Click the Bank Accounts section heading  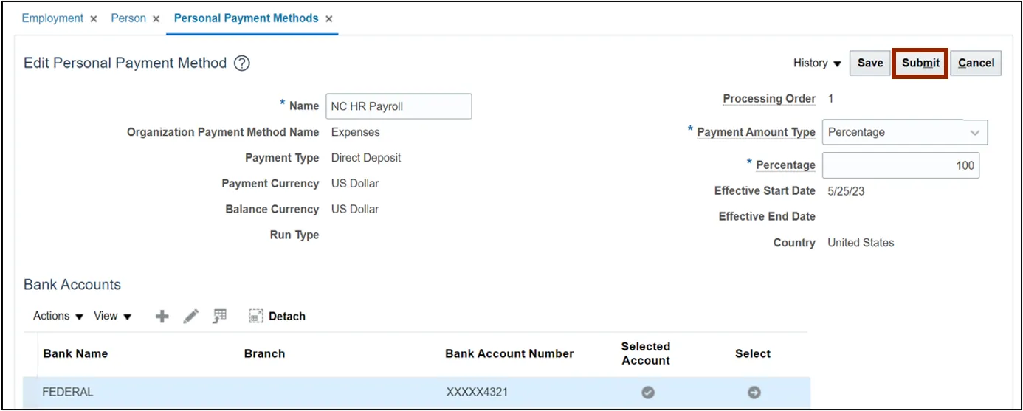(x=72, y=285)
